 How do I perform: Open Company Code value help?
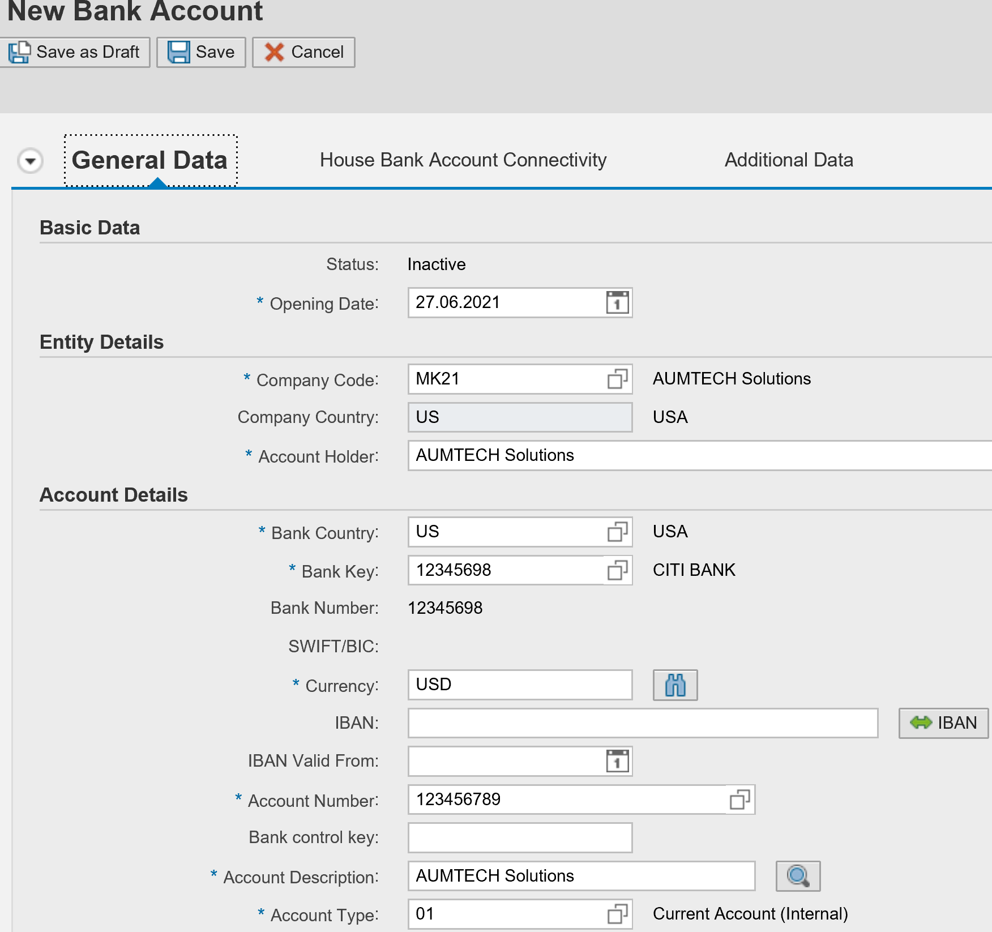tap(617, 379)
